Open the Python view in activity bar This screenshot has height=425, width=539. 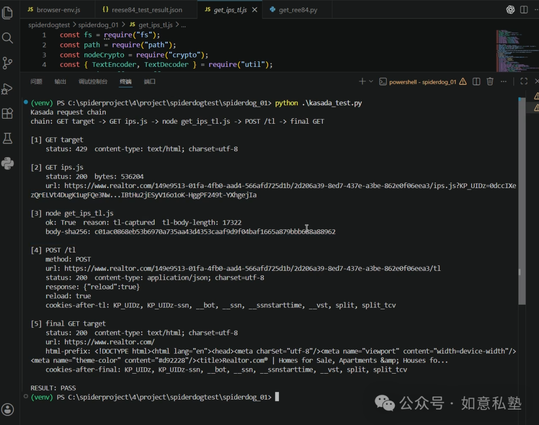click(x=7, y=164)
